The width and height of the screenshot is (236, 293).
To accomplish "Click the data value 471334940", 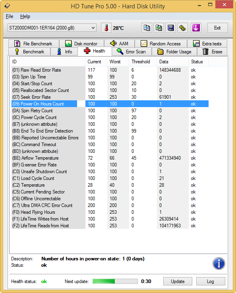I will [170, 158].
